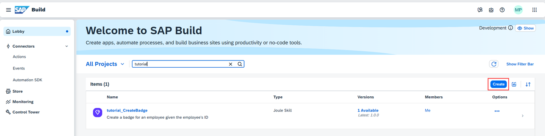Open the All Projects dropdown
This screenshot has height=136, width=545.
point(105,64)
